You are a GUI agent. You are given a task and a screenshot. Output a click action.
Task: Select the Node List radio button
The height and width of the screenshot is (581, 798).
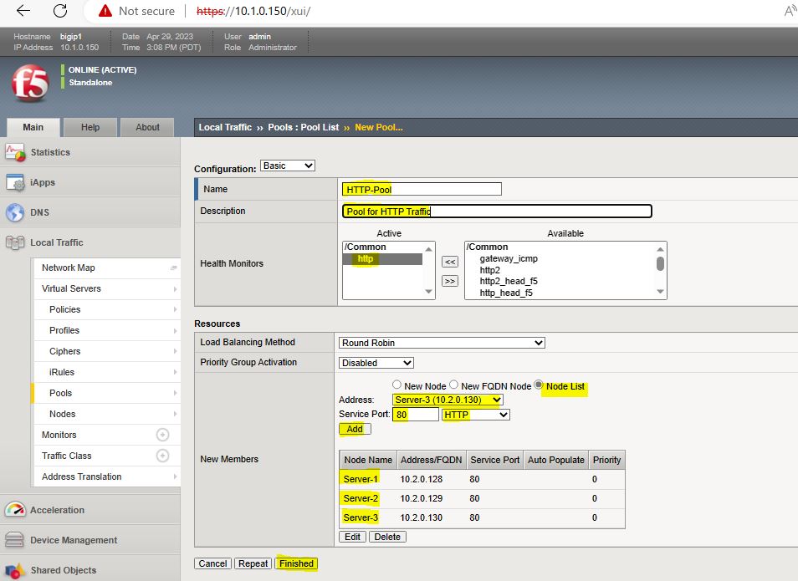coord(539,385)
